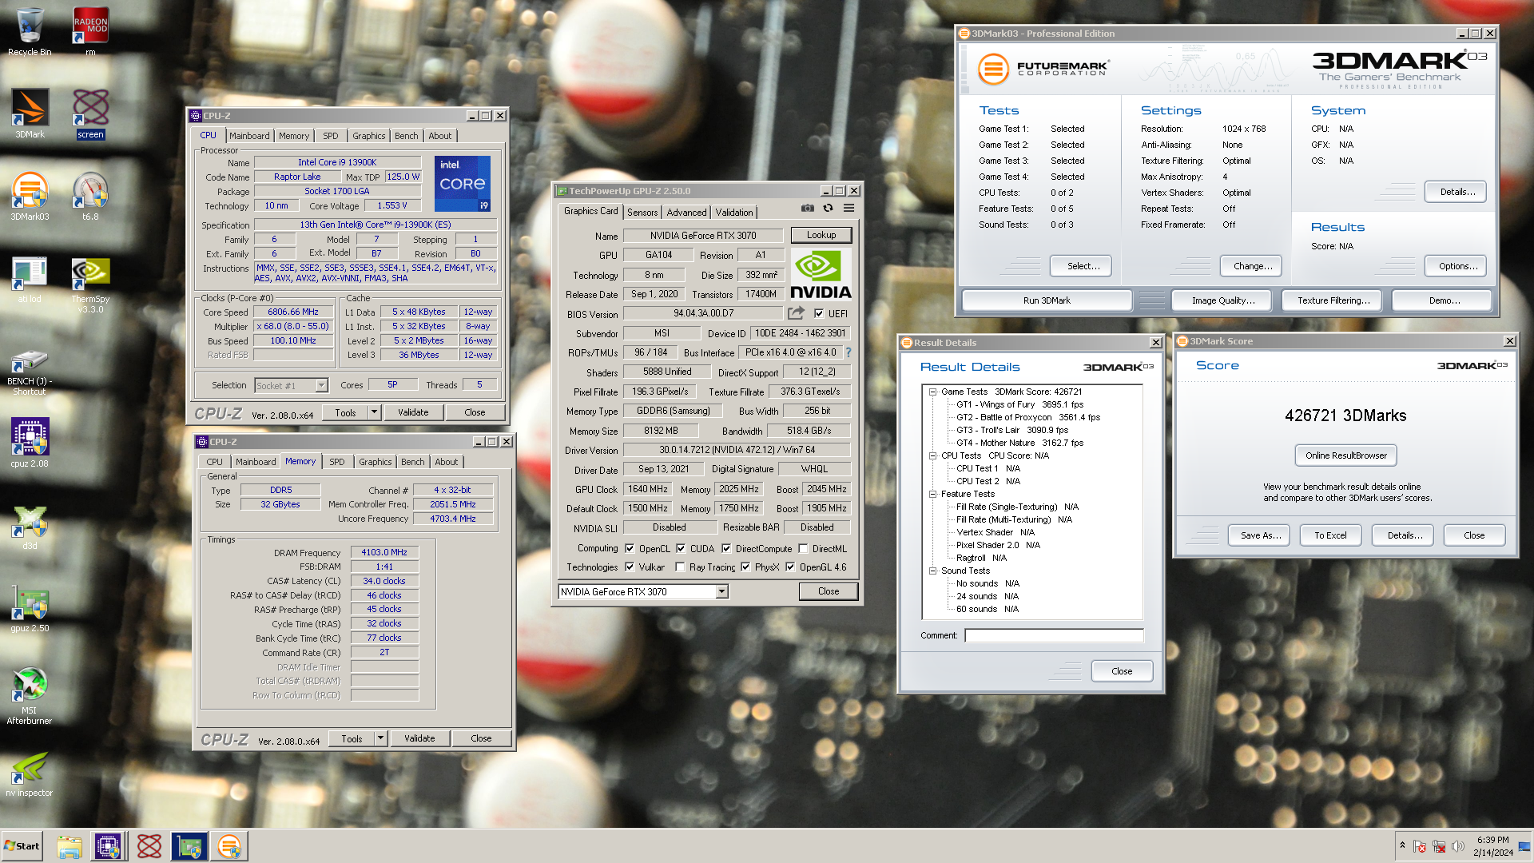Image resolution: width=1534 pixels, height=863 pixels.
Task: Click Validate in CPU-Z Memory window
Action: click(x=419, y=738)
